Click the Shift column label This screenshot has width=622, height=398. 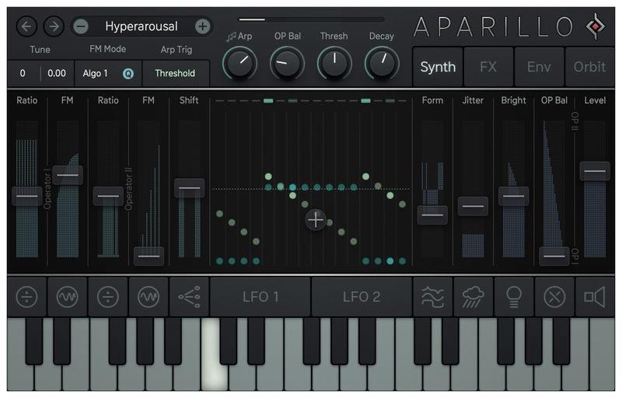[x=189, y=100]
